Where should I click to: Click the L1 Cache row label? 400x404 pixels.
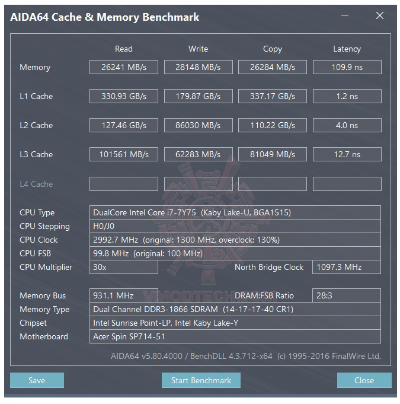click(x=36, y=96)
